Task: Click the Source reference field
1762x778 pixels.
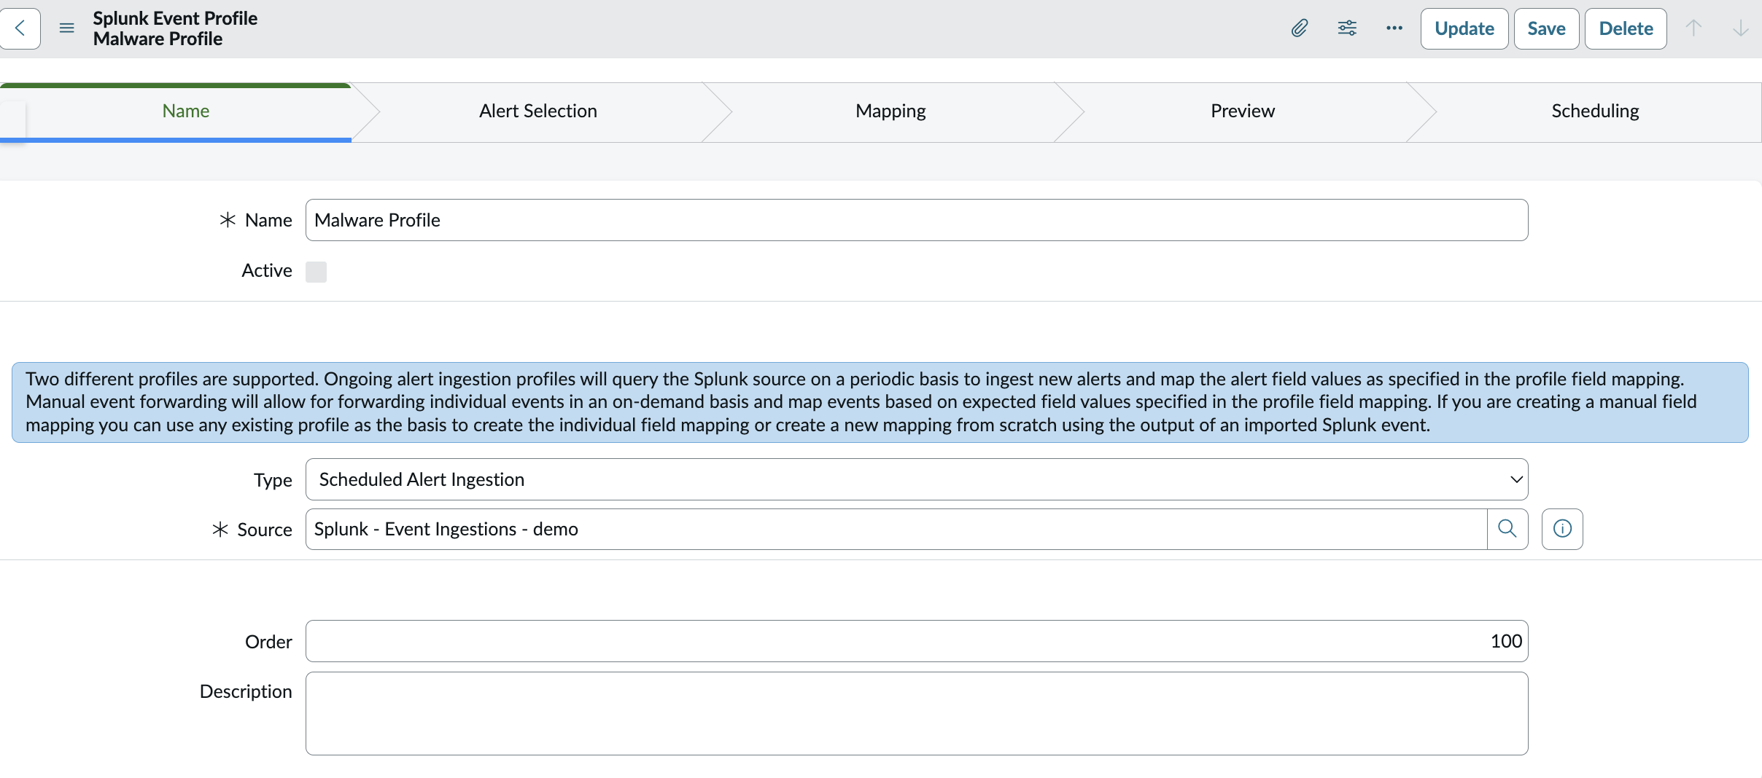Action: (896, 529)
